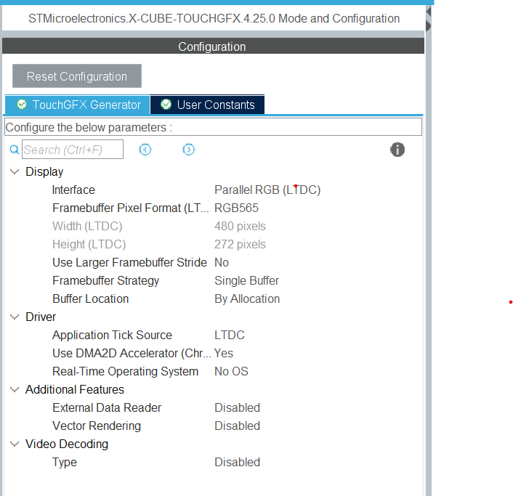Change Video Decoding Type value Disabled

point(237,462)
